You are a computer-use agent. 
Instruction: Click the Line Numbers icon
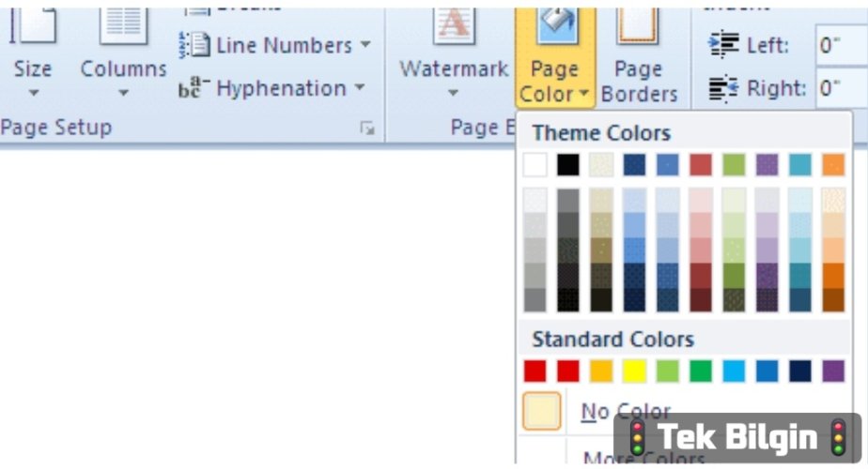coord(194,45)
